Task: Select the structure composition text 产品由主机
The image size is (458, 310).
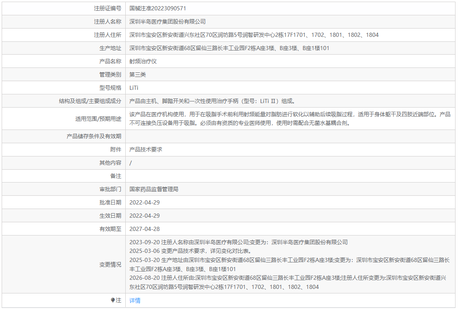Action: coord(213,101)
